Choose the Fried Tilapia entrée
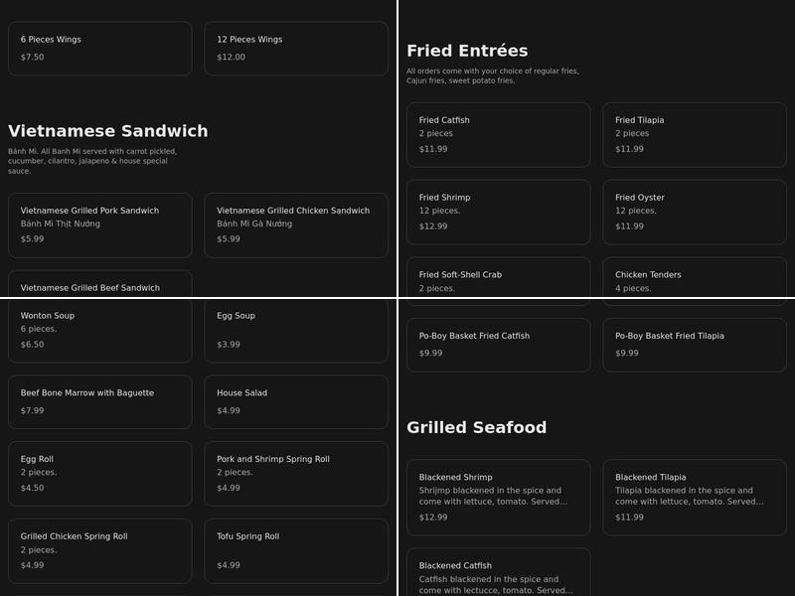The image size is (795, 596). (x=693, y=134)
